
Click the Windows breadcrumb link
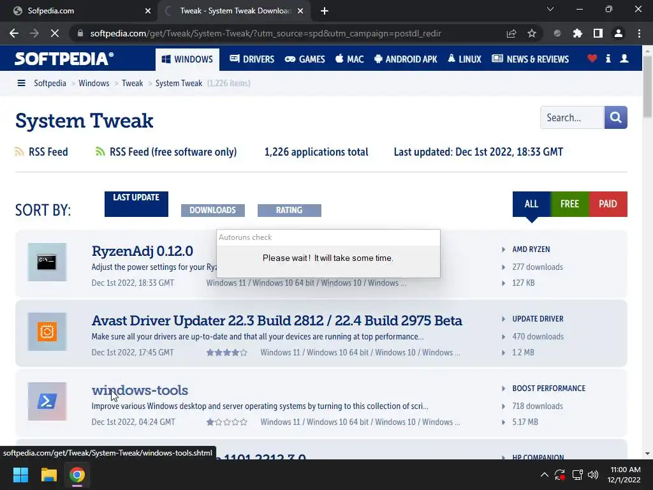pos(94,83)
